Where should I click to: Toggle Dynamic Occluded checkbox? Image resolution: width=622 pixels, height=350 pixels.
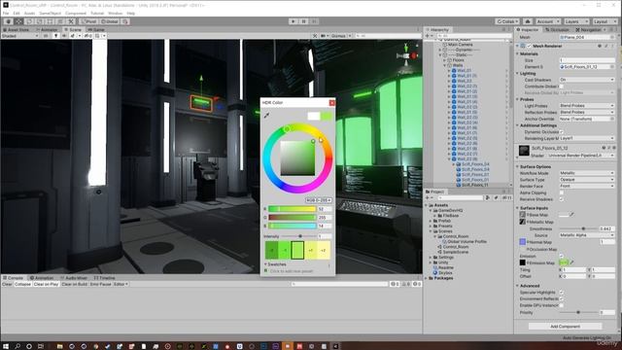point(562,132)
